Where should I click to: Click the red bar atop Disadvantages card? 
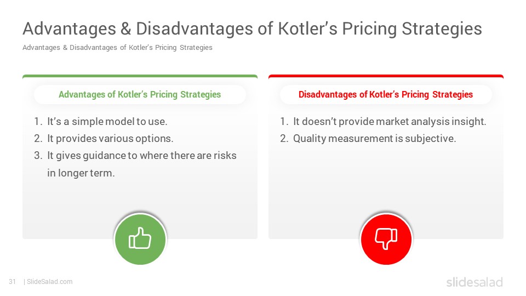pyautogui.click(x=386, y=76)
